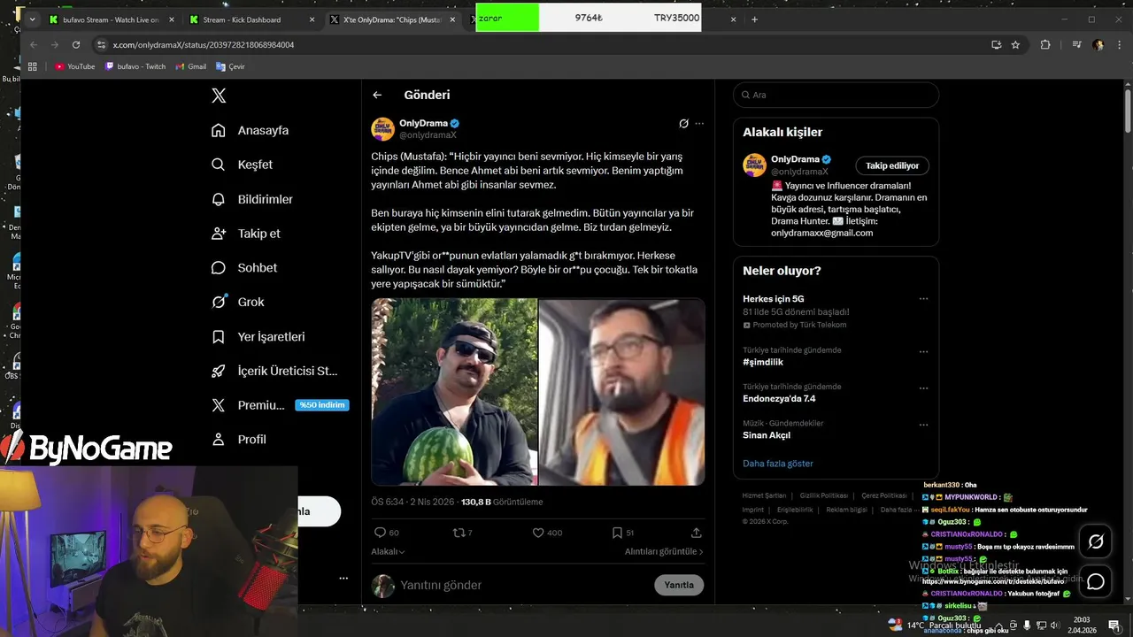The image size is (1133, 637).
Task: Open the Çevir bookmark
Action: pos(230,66)
